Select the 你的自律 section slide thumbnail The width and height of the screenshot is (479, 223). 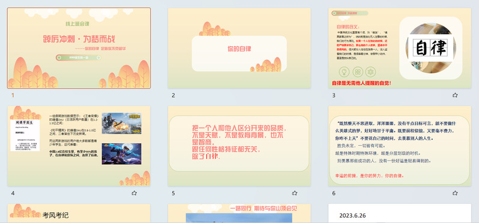click(x=239, y=48)
